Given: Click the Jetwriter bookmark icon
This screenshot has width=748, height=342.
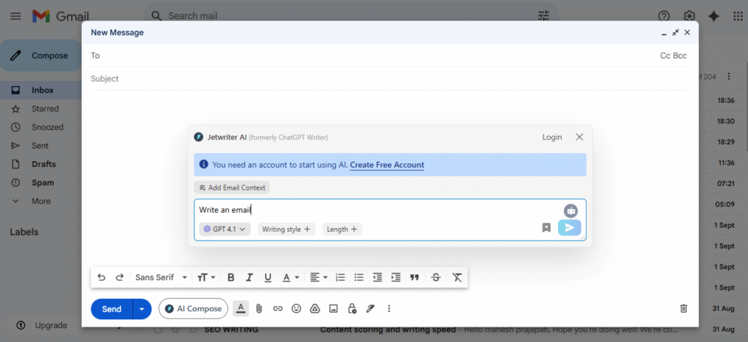Looking at the screenshot, I should pyautogui.click(x=546, y=228).
